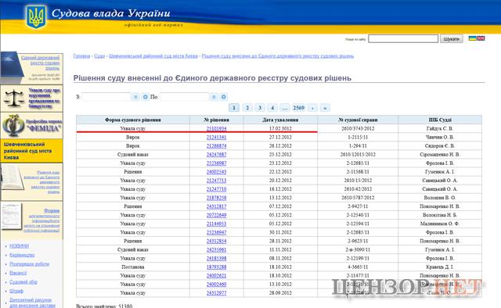Open 'Судовий збір' in the sidebar menu
The width and height of the screenshot is (501, 308).
coord(23,282)
